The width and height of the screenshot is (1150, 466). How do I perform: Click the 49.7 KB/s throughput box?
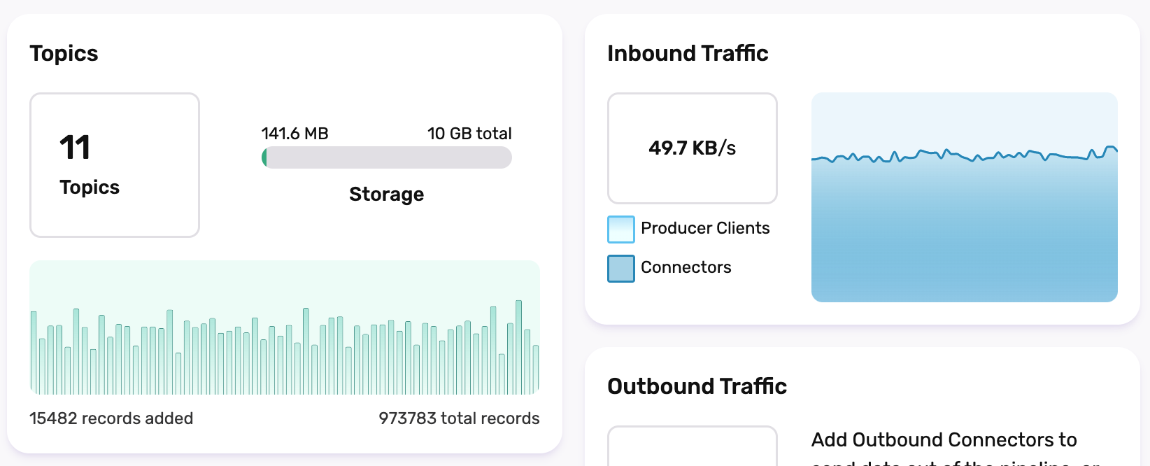pyautogui.click(x=693, y=148)
